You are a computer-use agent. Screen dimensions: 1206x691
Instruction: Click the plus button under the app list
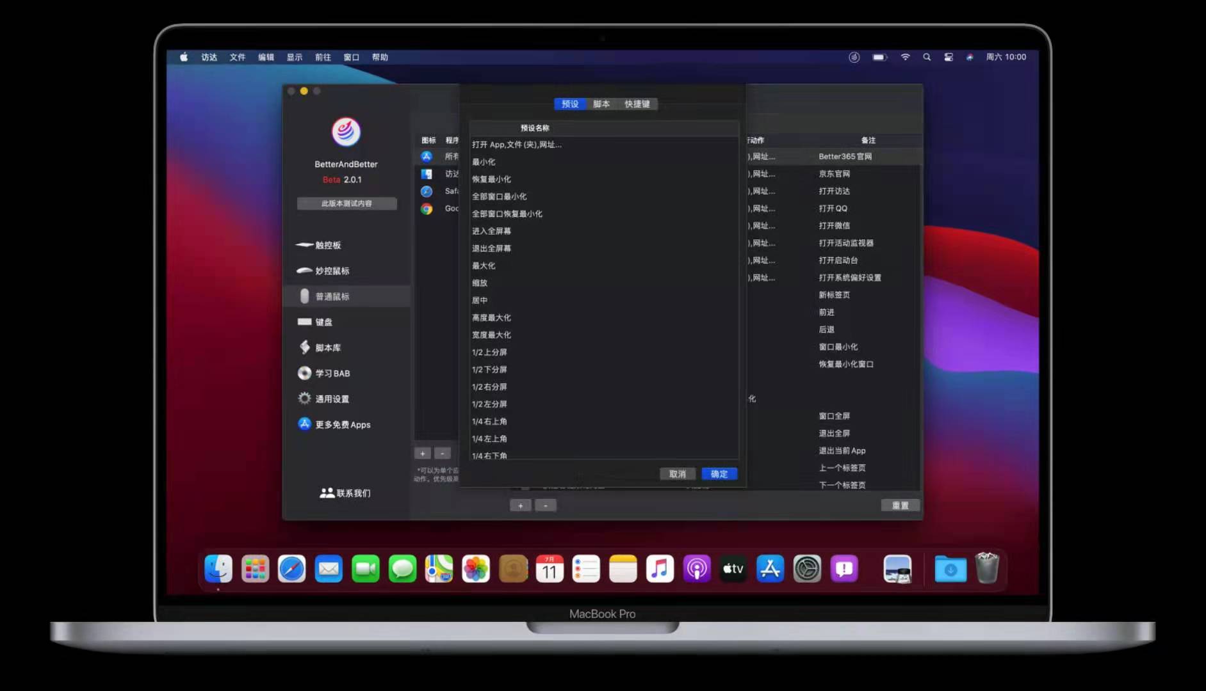point(423,454)
